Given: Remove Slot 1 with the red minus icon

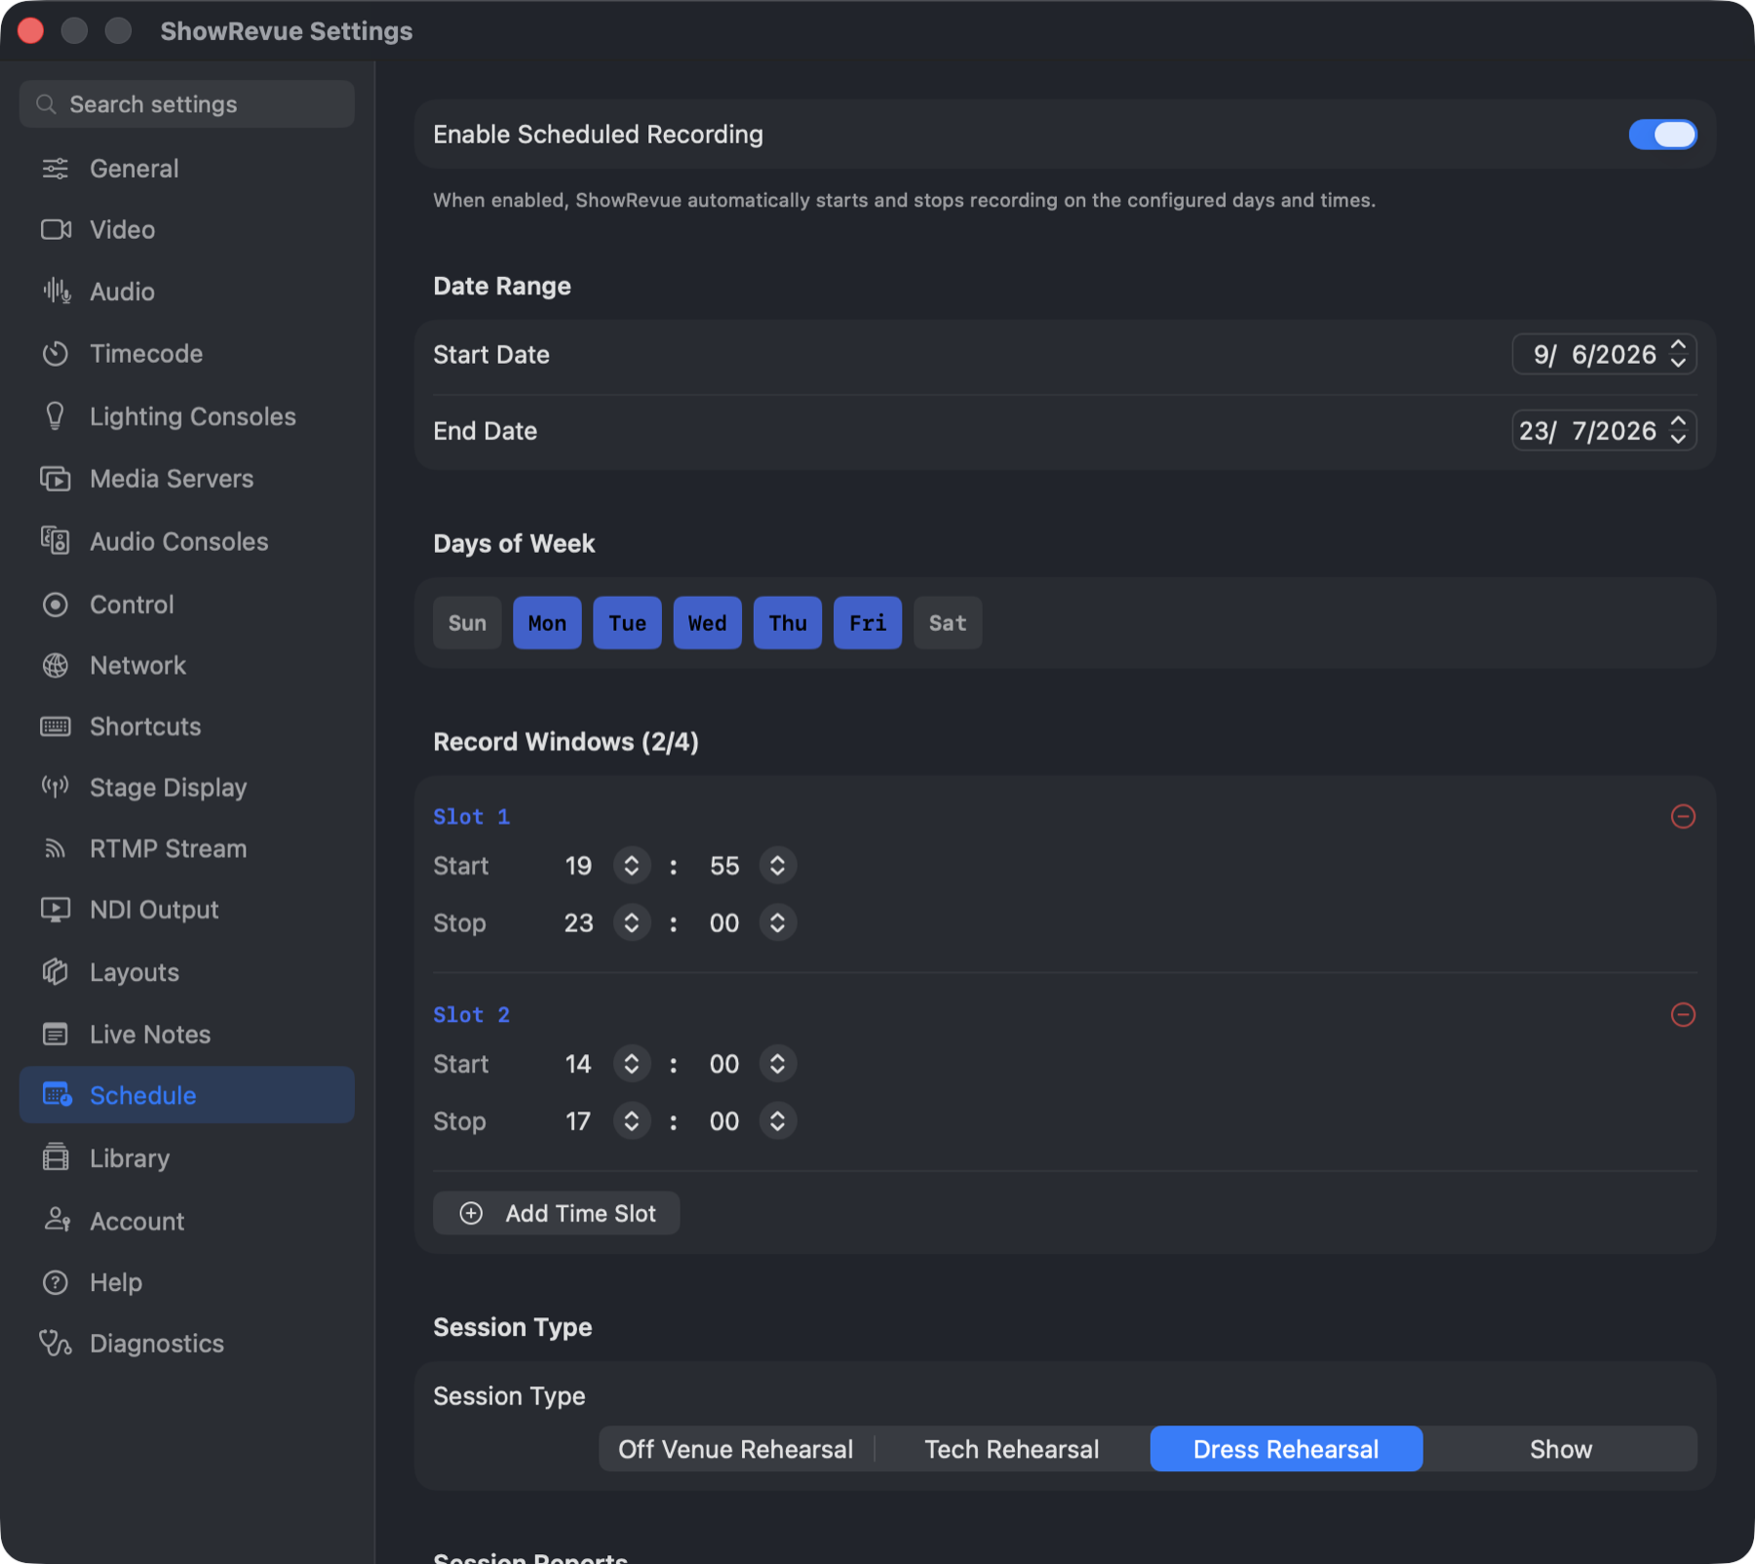Looking at the screenshot, I should [1683, 816].
